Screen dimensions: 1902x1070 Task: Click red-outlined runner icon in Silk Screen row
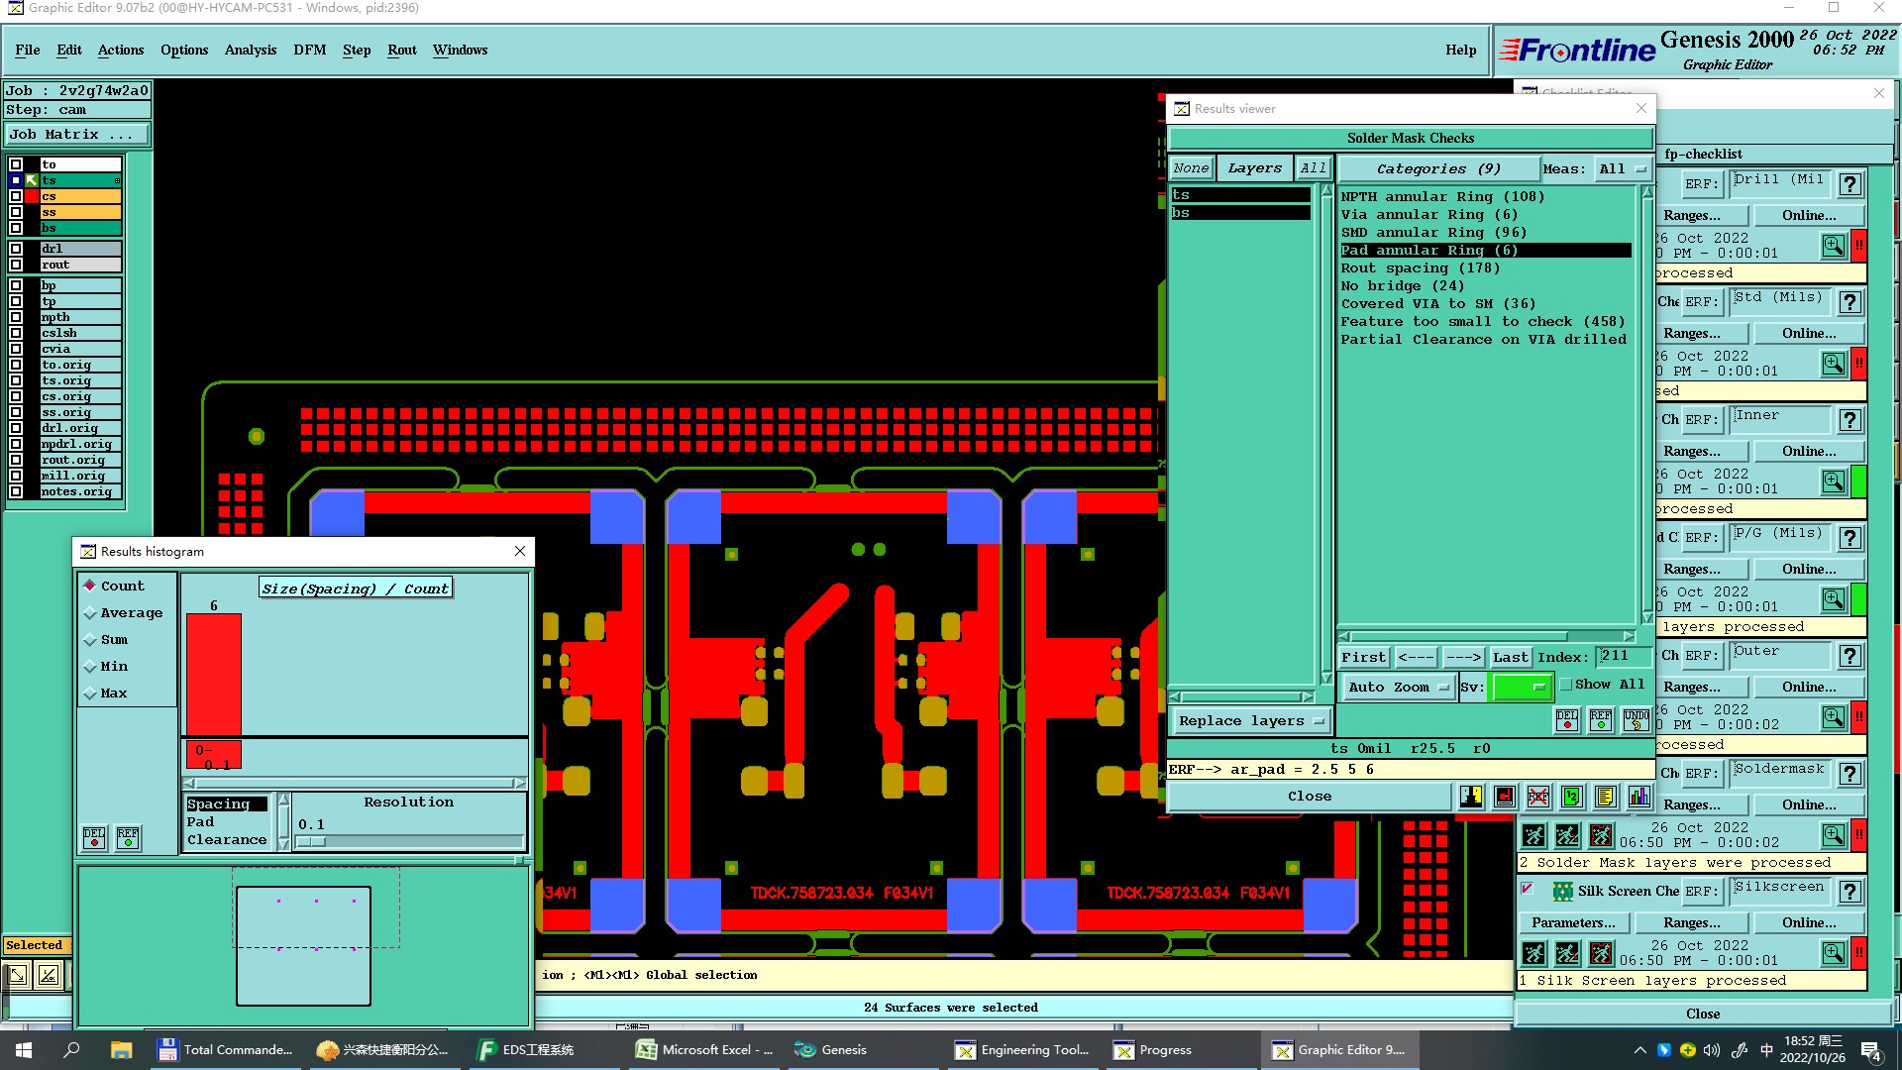1601,953
